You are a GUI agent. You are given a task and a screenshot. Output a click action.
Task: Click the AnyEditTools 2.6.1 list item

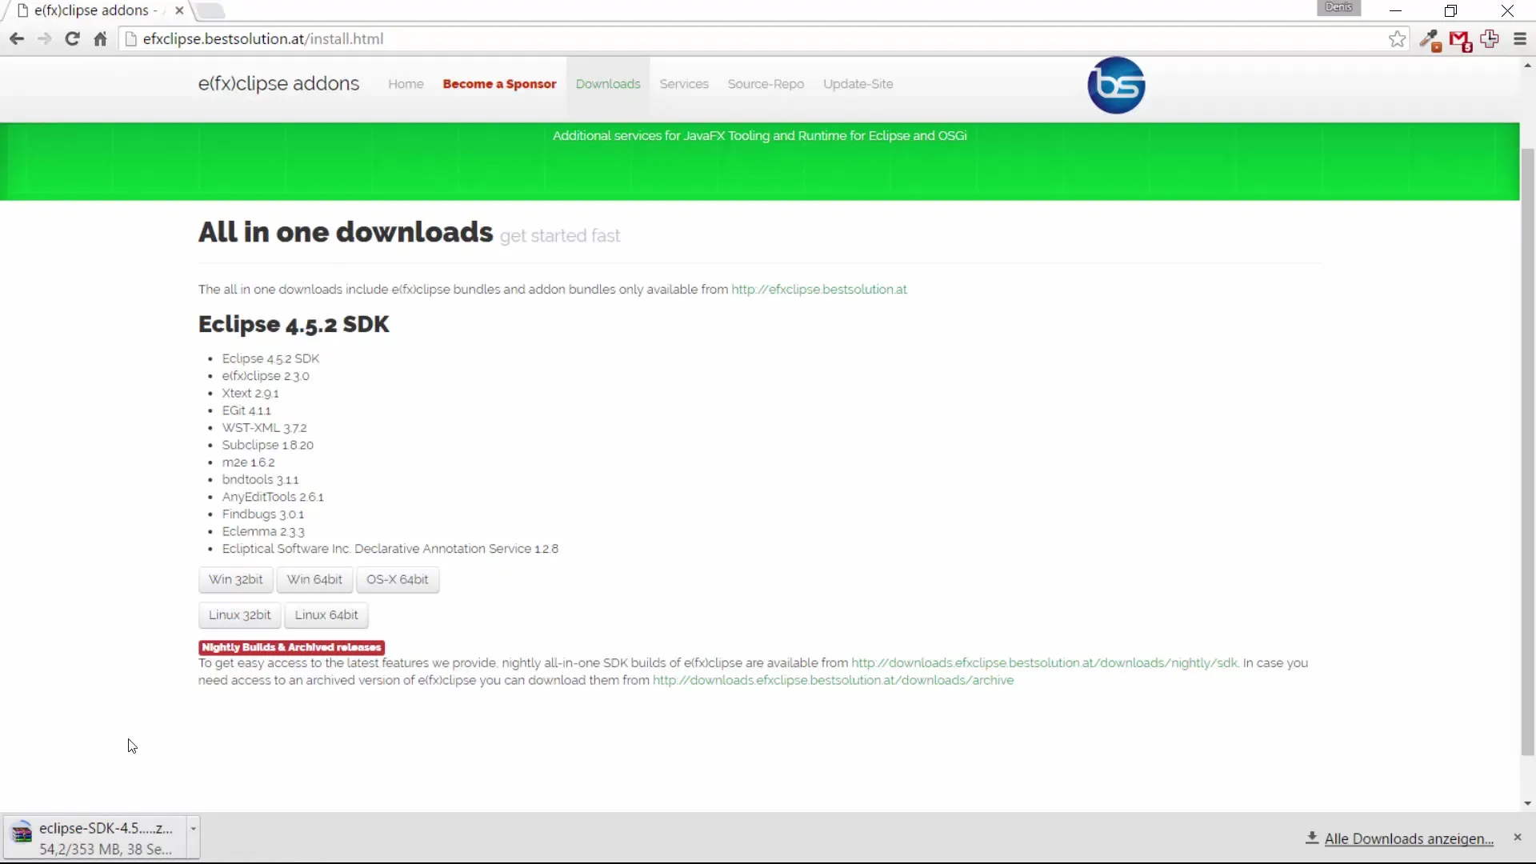[273, 498]
